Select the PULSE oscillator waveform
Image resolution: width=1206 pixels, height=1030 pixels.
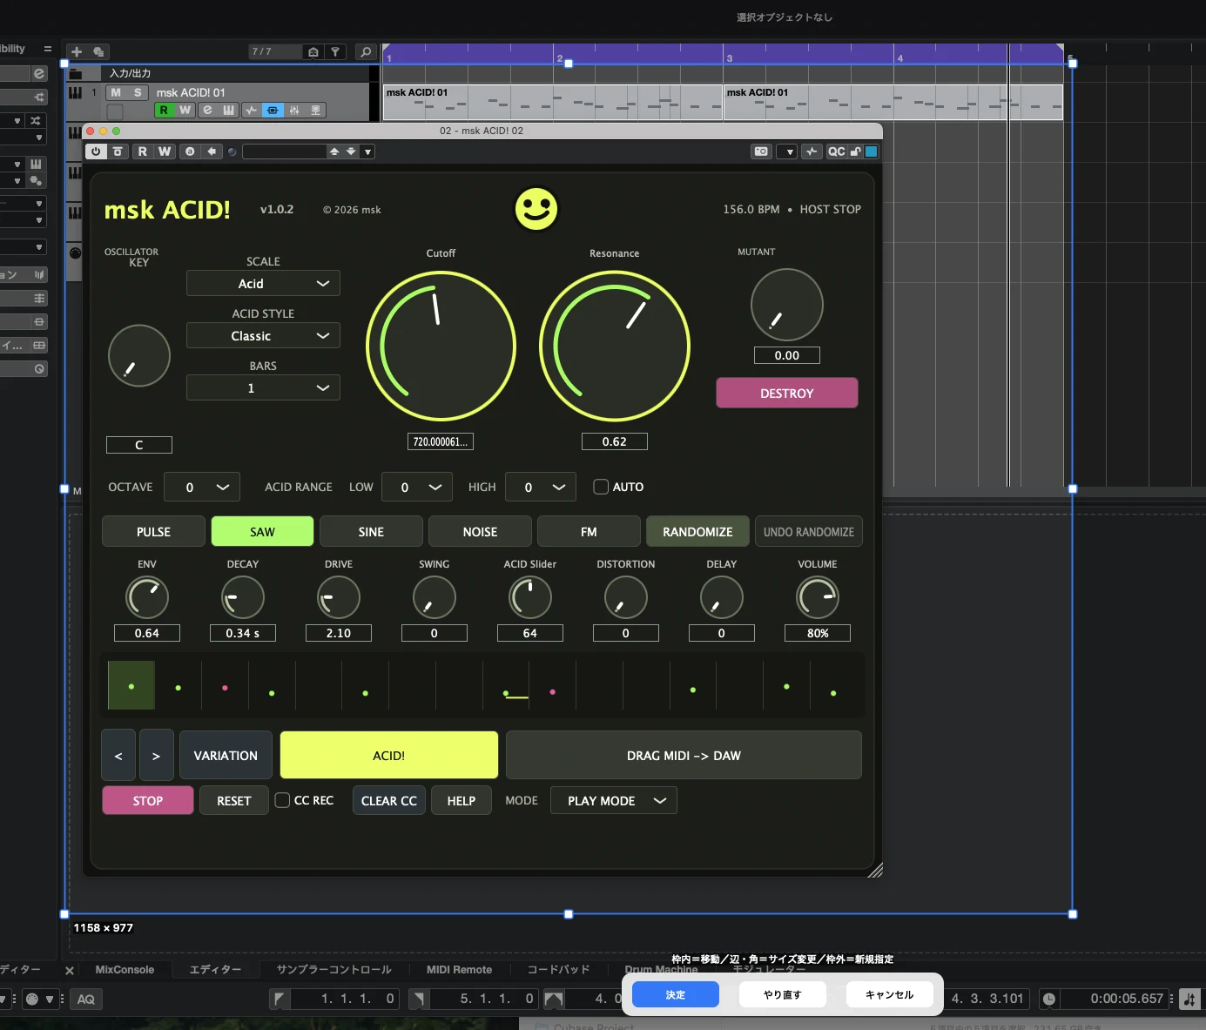(x=153, y=532)
